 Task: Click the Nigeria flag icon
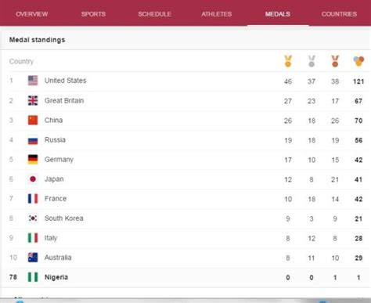point(33,277)
